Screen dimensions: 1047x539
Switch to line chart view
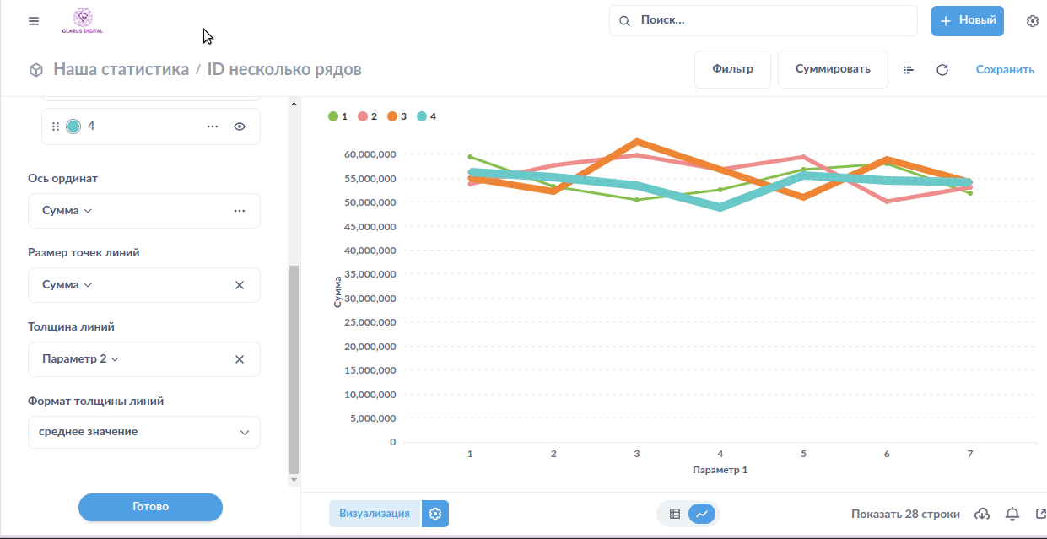[x=702, y=514]
